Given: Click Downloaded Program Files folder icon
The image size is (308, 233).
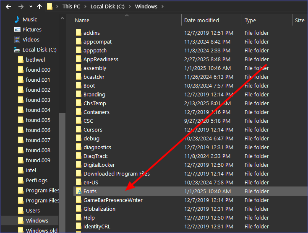Looking at the screenshot, I should tap(78, 173).
